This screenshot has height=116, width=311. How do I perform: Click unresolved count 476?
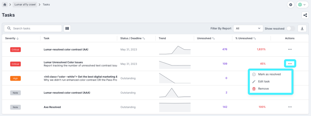pyautogui.click(x=225, y=49)
